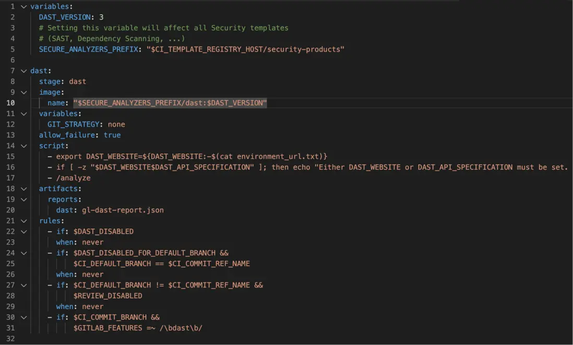Viewport: 573px width, 345px height.
Task: Fold the reports section on line 19
Action: 23,199
